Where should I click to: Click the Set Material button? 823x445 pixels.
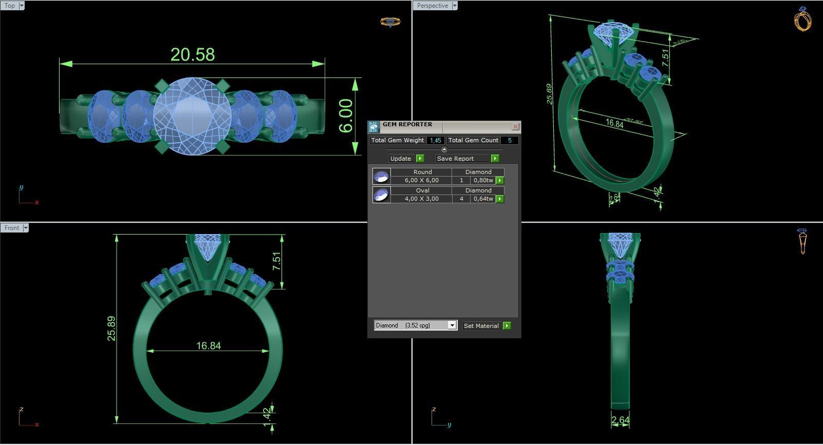[482, 326]
